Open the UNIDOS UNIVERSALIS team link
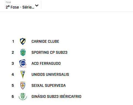133x105 pixels. 50,74
